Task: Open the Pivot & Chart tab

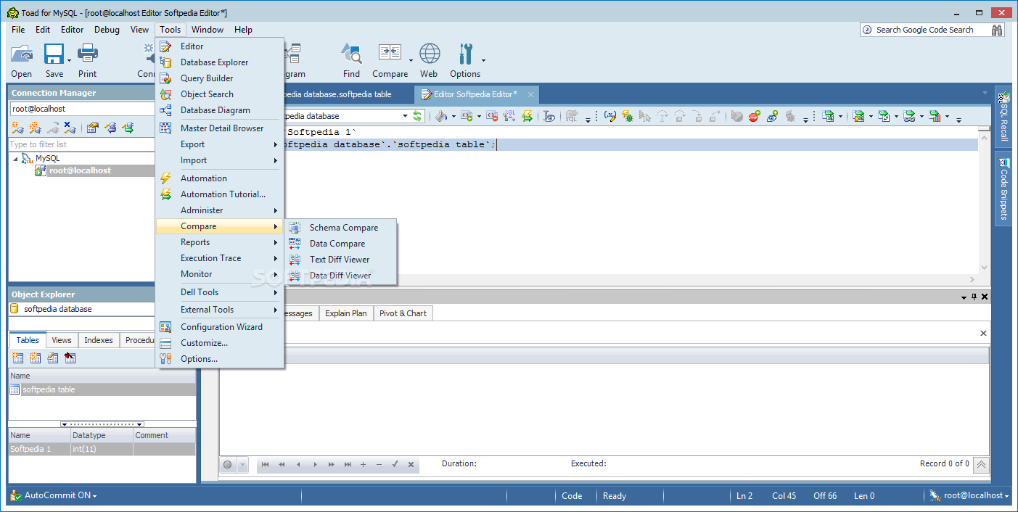Action: pos(403,313)
